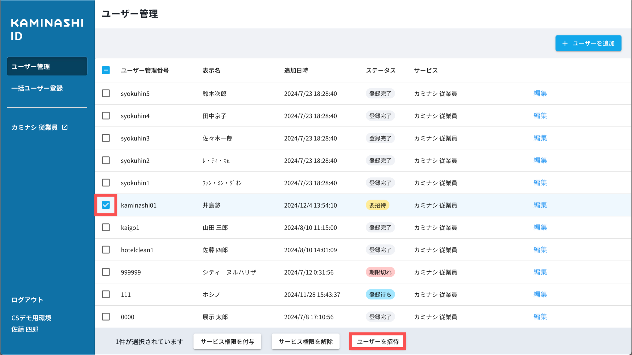Click サービス権限を解除 button
Screen dimensions: 632x355
click(x=306, y=341)
